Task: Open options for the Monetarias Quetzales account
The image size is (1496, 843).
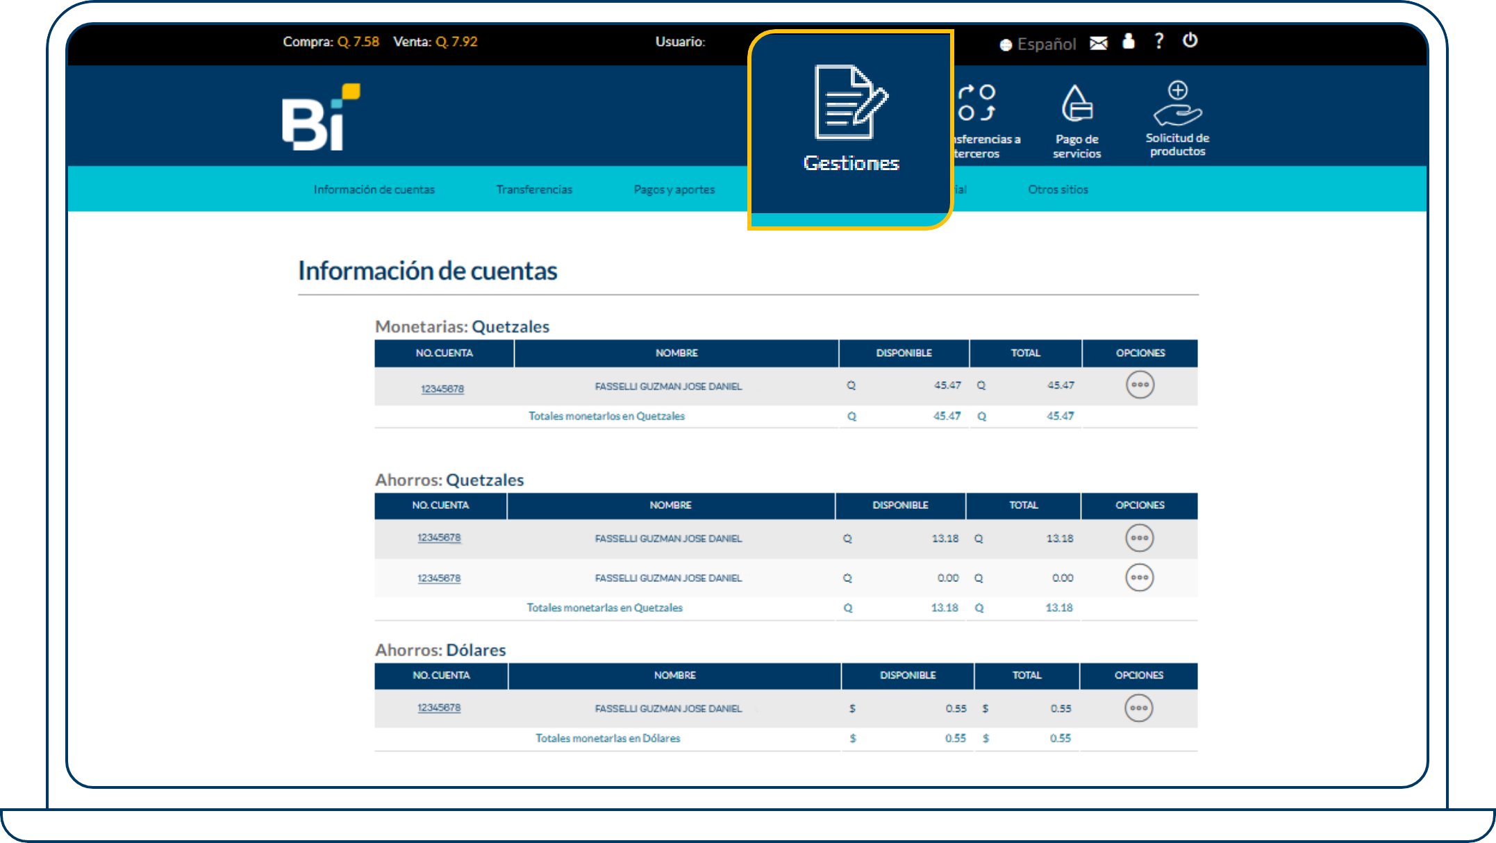Action: pyautogui.click(x=1140, y=385)
